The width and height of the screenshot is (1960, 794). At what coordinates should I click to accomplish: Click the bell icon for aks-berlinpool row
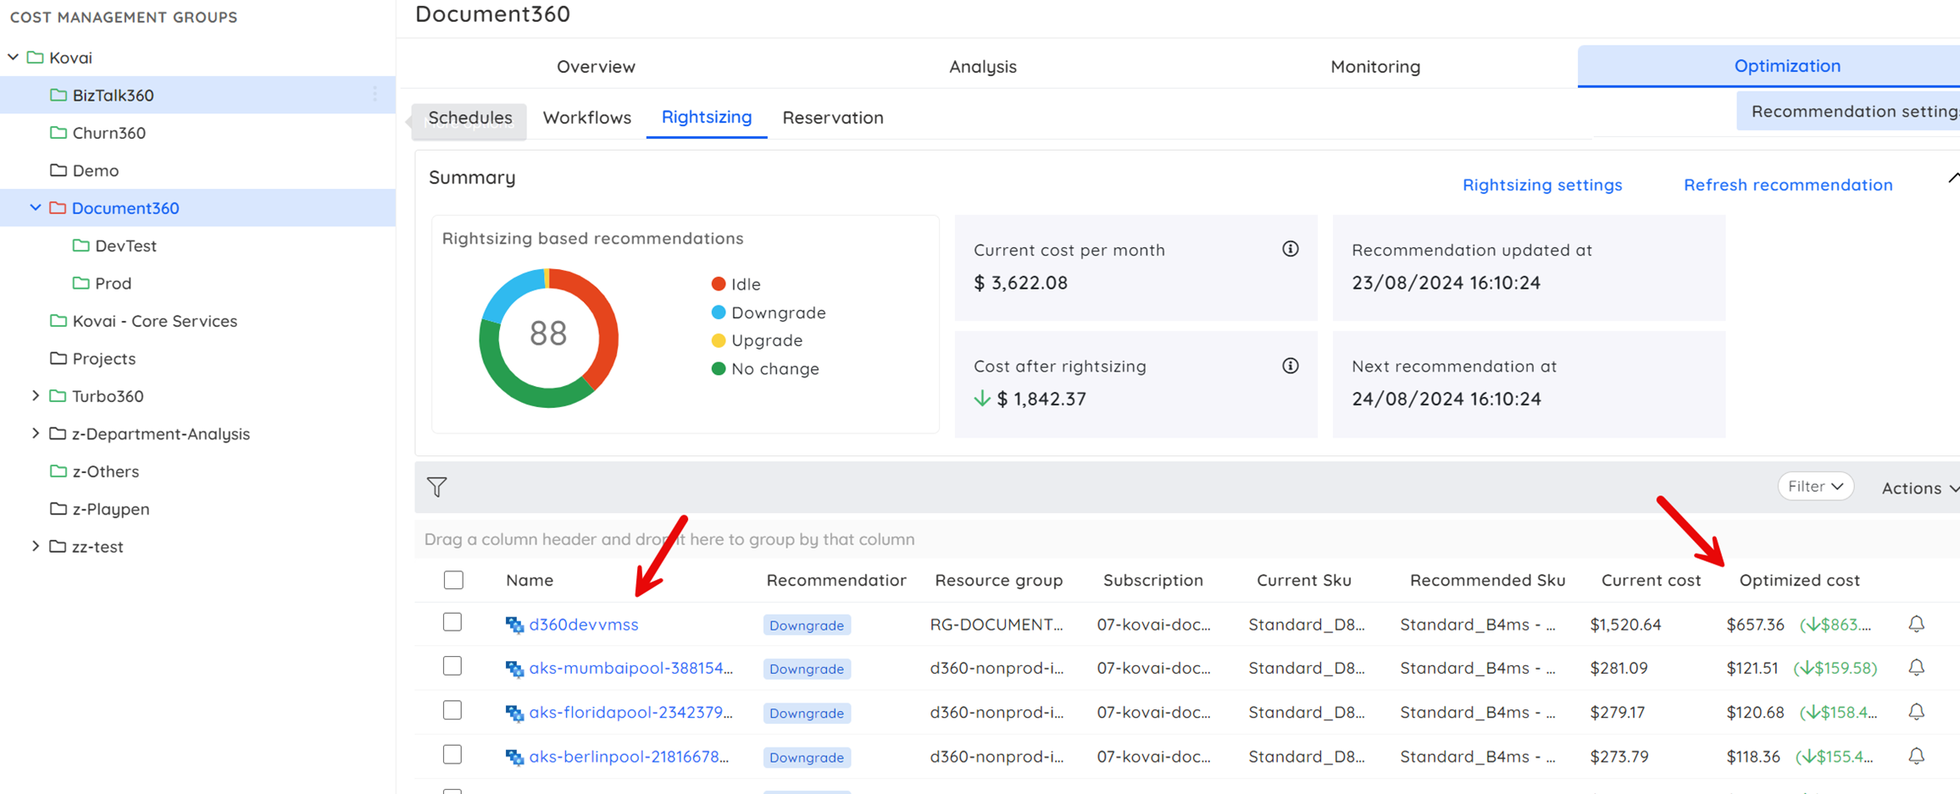click(x=1916, y=756)
